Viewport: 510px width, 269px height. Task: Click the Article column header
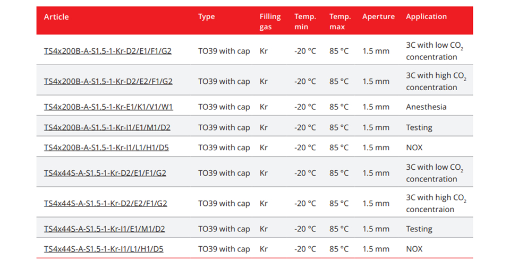click(x=56, y=17)
